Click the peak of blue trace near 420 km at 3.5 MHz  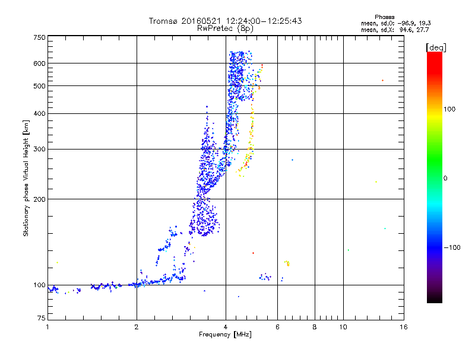207,107
